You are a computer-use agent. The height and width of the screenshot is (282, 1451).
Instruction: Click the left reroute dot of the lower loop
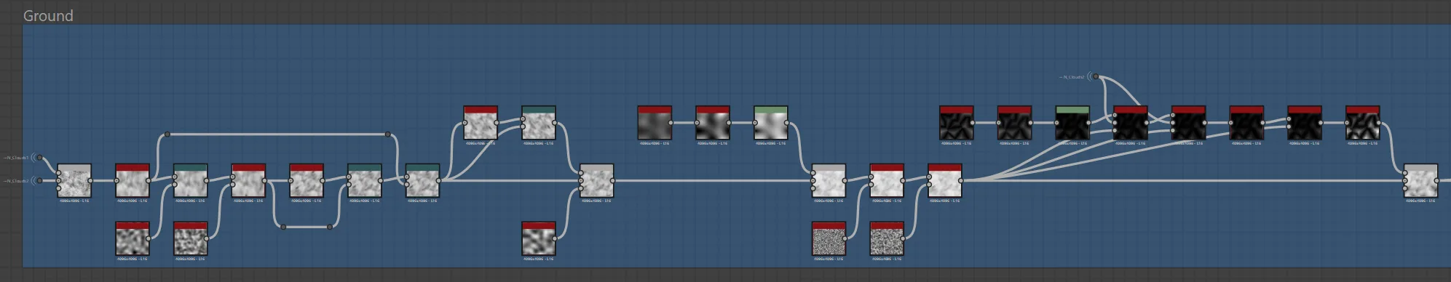pos(283,227)
